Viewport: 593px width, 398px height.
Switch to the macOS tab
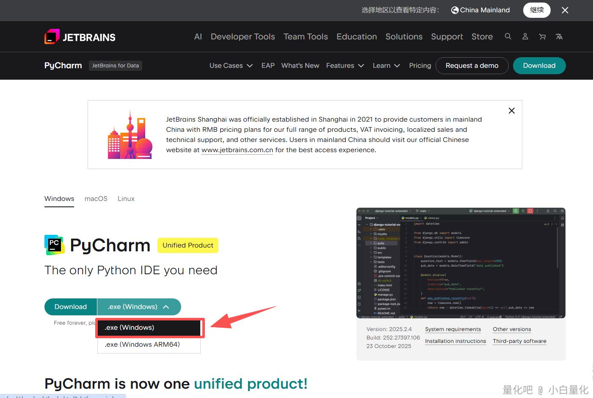[96, 199]
